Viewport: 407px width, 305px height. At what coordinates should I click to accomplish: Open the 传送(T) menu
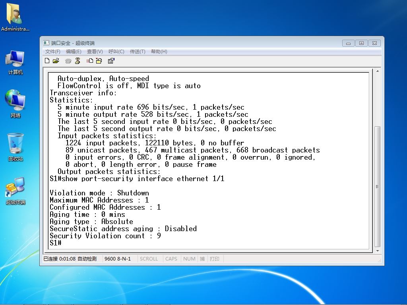(138, 51)
